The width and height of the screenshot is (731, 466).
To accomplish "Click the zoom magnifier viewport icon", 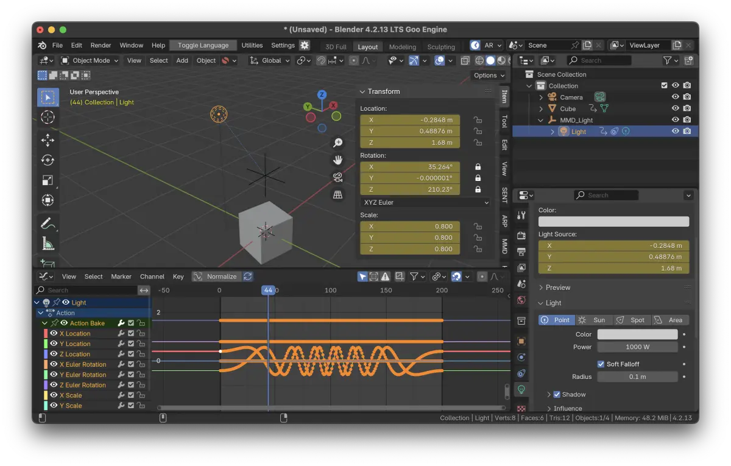I will [x=337, y=143].
